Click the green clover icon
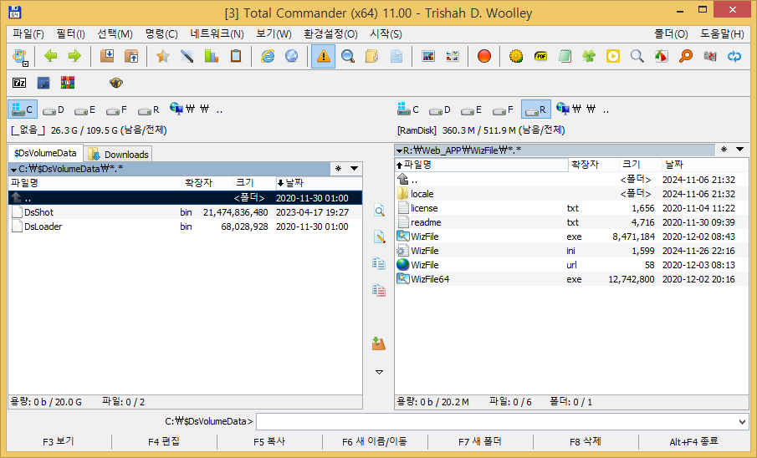This screenshot has width=757, height=458. [x=589, y=56]
